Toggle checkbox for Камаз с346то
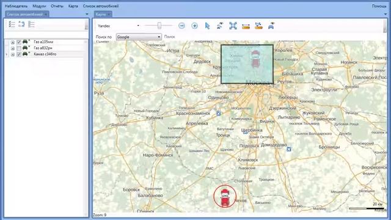This screenshot has height=220, width=391. (19, 54)
